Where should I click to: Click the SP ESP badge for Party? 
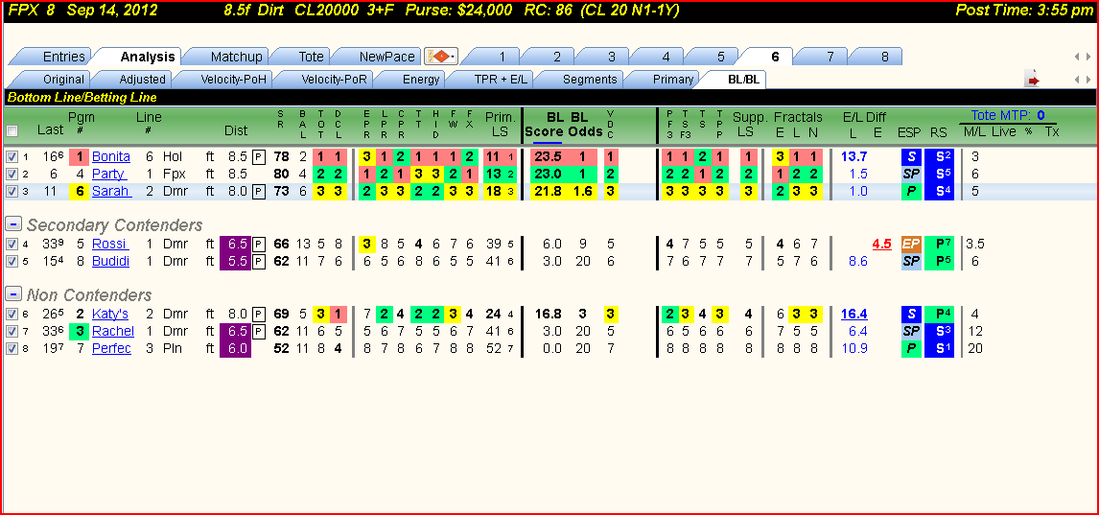tap(910, 175)
